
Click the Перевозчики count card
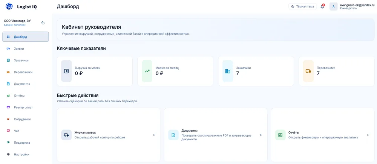pyautogui.click(x=337, y=71)
